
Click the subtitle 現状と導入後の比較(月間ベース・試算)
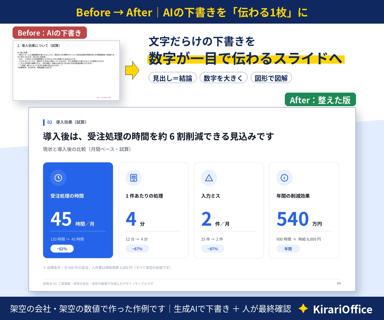[x=87, y=149]
